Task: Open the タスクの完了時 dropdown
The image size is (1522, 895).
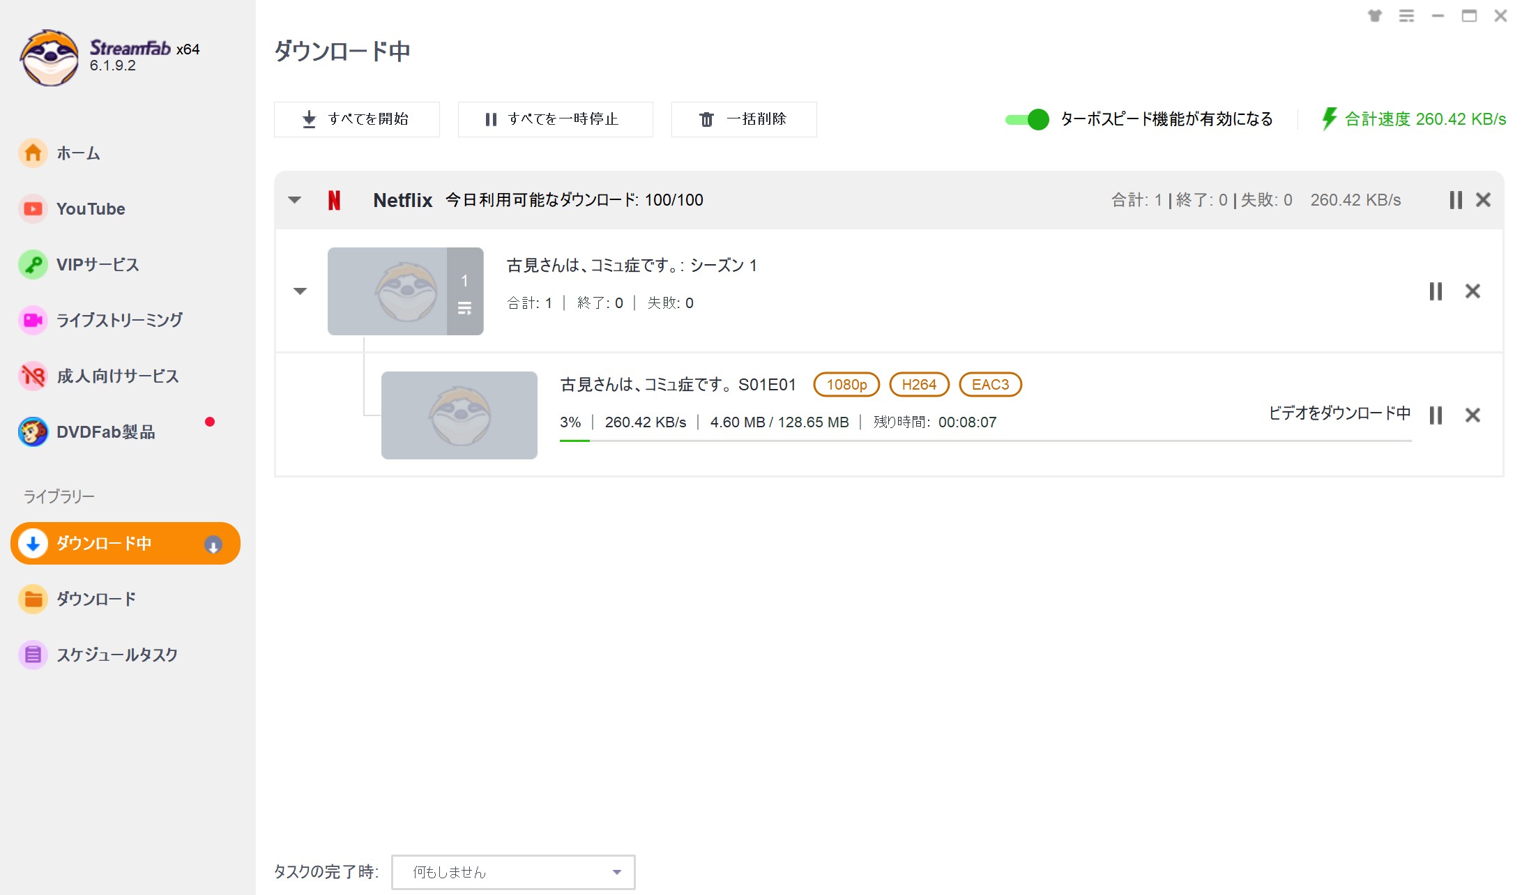Action: [514, 872]
